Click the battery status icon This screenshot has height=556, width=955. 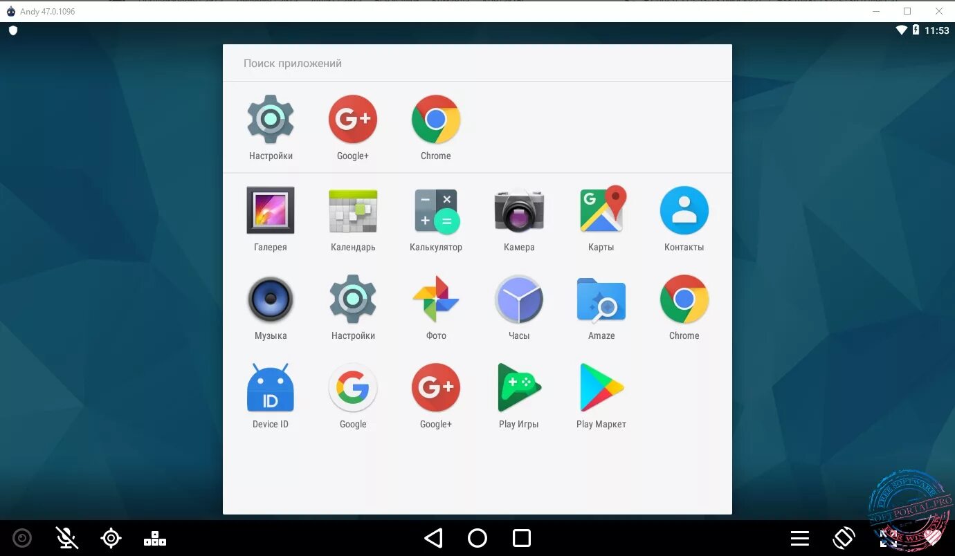point(916,30)
